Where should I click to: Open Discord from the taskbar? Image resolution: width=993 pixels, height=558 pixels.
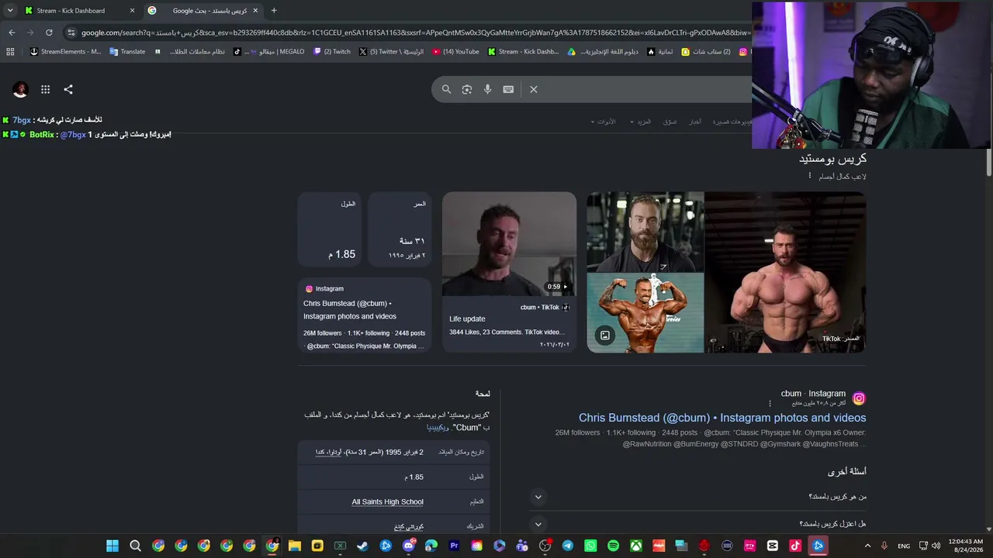tap(409, 546)
